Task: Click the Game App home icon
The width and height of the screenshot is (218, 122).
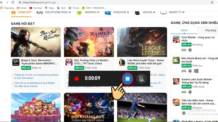Action: click(13, 12)
